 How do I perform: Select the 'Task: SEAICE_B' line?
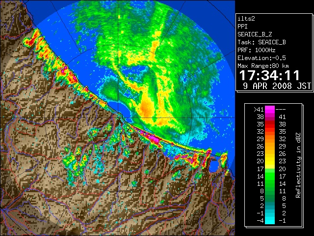pyautogui.click(x=262, y=42)
